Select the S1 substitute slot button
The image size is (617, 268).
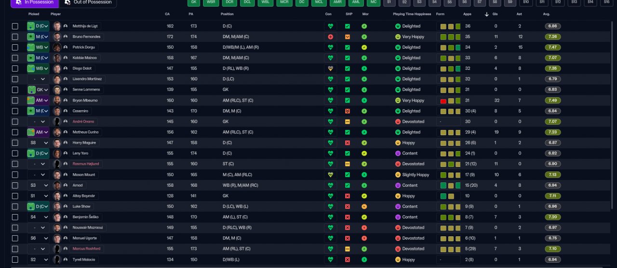coord(389,2)
